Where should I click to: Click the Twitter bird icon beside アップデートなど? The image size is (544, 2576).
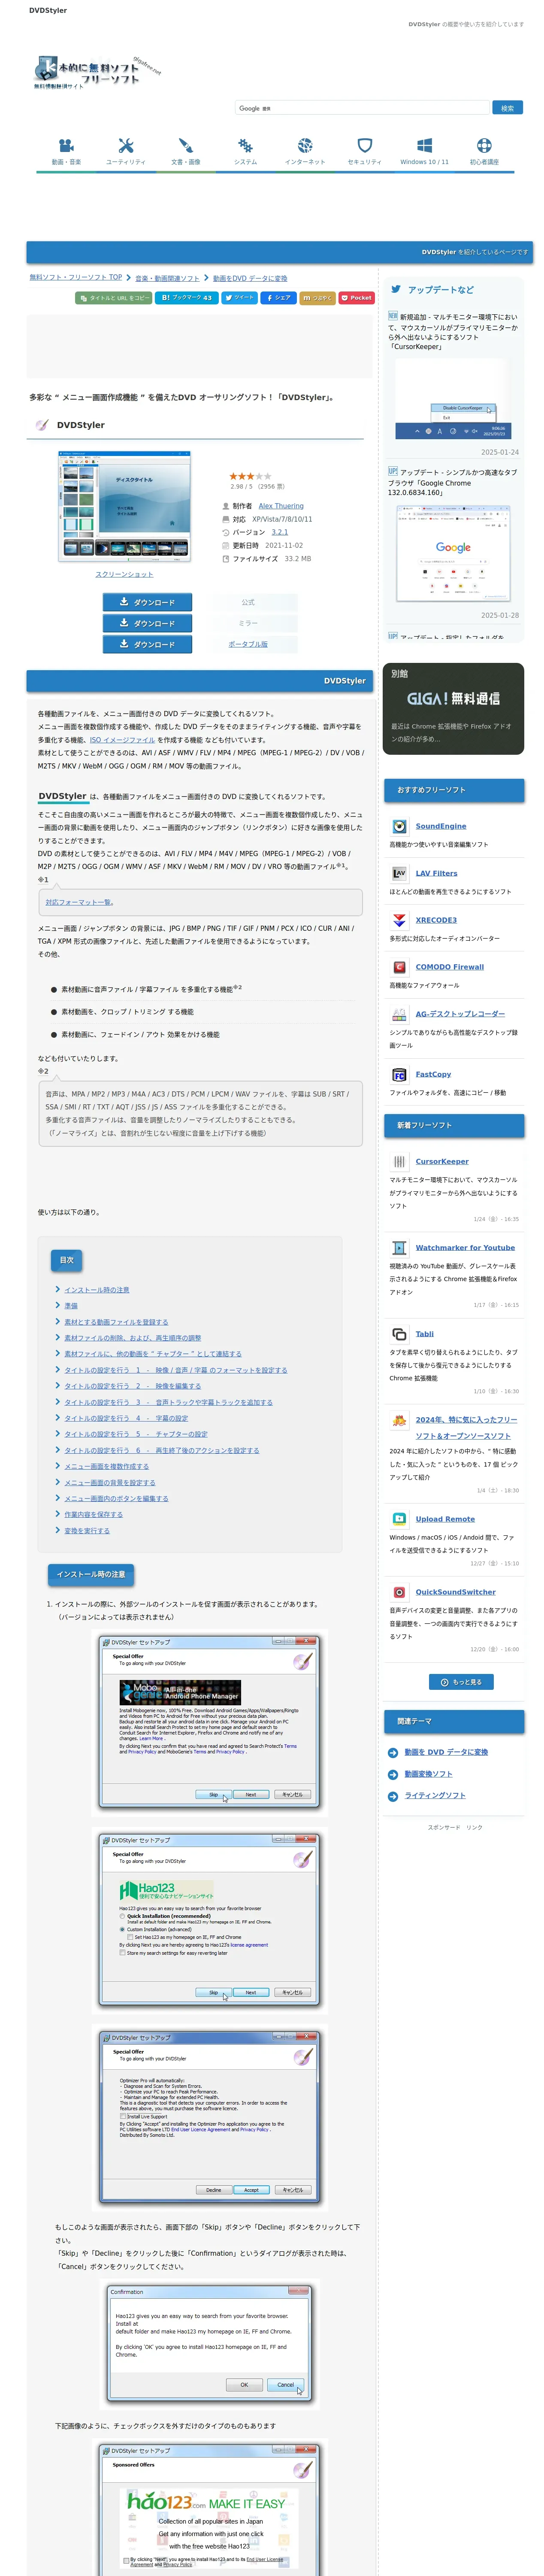tap(396, 289)
